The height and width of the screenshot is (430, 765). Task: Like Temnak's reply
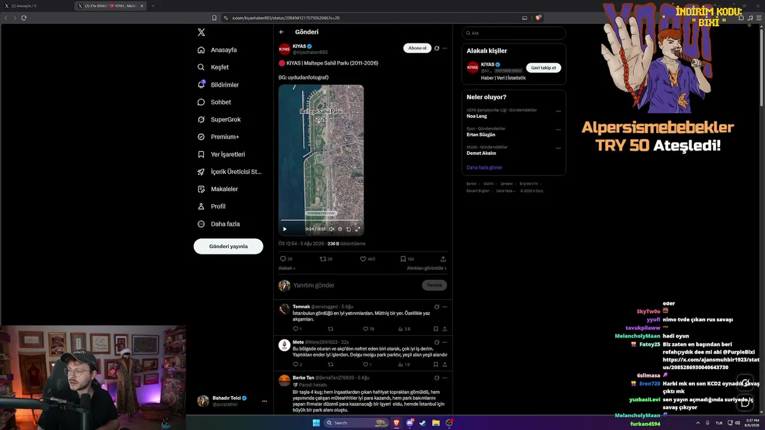click(366, 329)
